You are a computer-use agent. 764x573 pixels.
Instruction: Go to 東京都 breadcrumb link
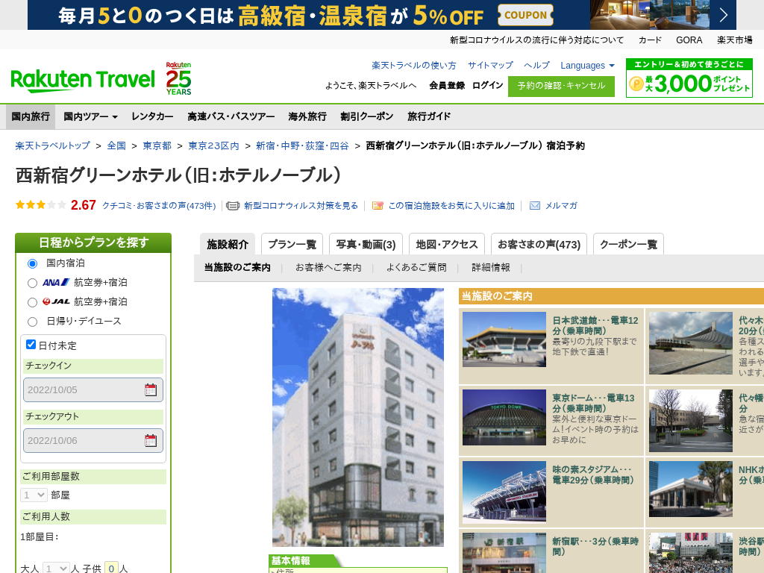pos(157,145)
